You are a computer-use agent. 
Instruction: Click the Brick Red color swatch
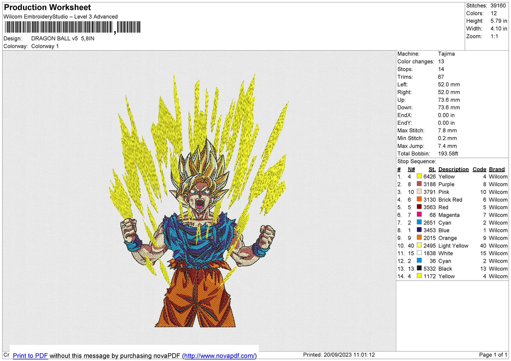(419, 200)
